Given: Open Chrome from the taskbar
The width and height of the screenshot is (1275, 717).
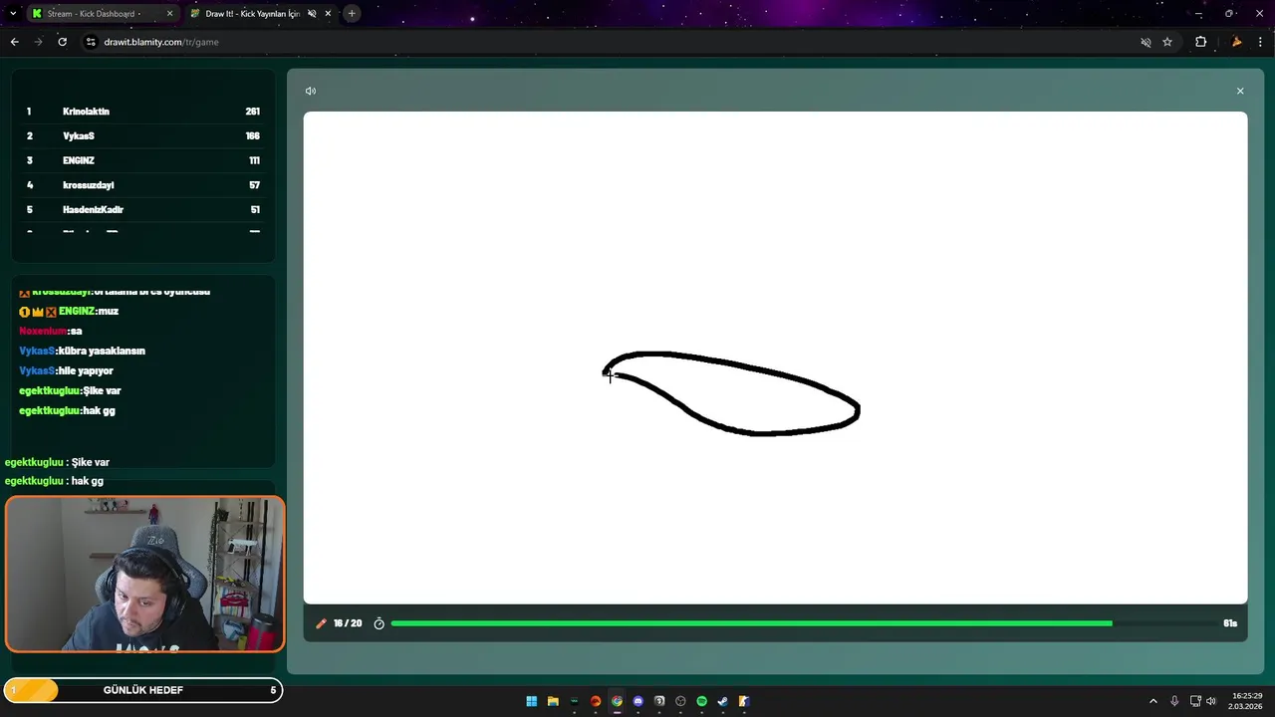Looking at the screenshot, I should point(617,701).
